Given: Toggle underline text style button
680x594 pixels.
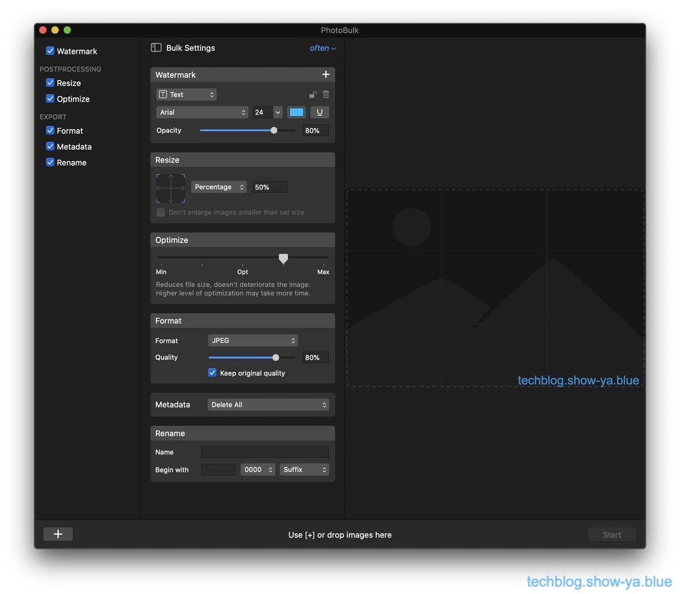Looking at the screenshot, I should tap(319, 113).
